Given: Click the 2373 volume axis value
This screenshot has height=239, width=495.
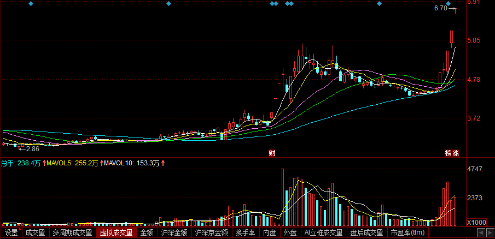Looking at the screenshot, I should pyautogui.click(x=475, y=198).
